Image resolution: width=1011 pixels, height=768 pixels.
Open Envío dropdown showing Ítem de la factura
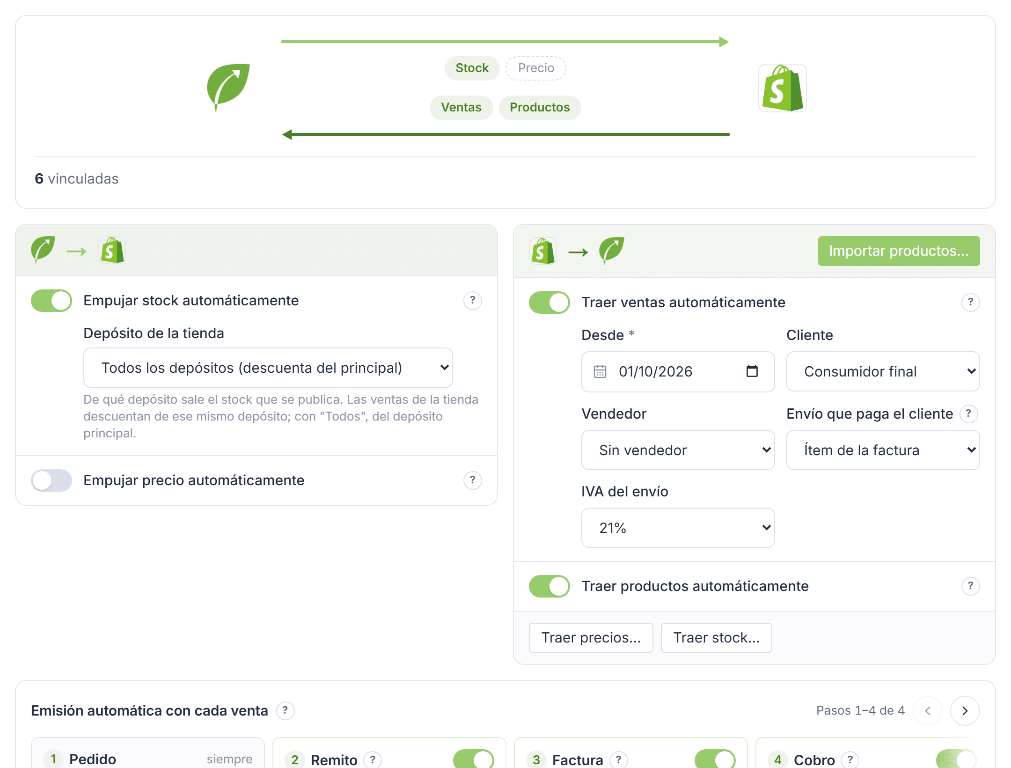pos(883,450)
